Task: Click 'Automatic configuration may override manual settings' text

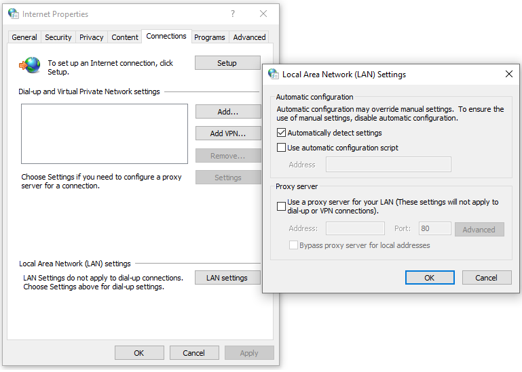Action: click(390, 114)
